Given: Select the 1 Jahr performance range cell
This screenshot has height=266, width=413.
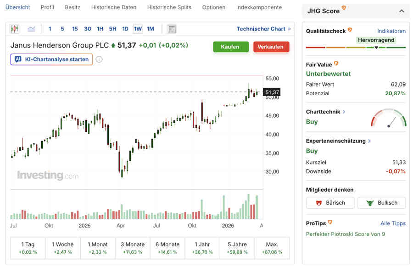Looking at the screenshot, I should coord(202,248).
